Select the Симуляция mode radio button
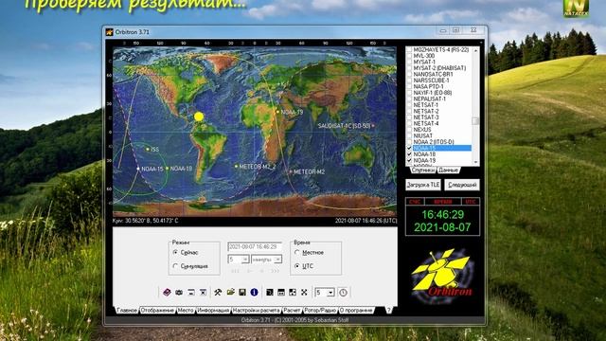The width and height of the screenshot is (606, 341). (175, 266)
